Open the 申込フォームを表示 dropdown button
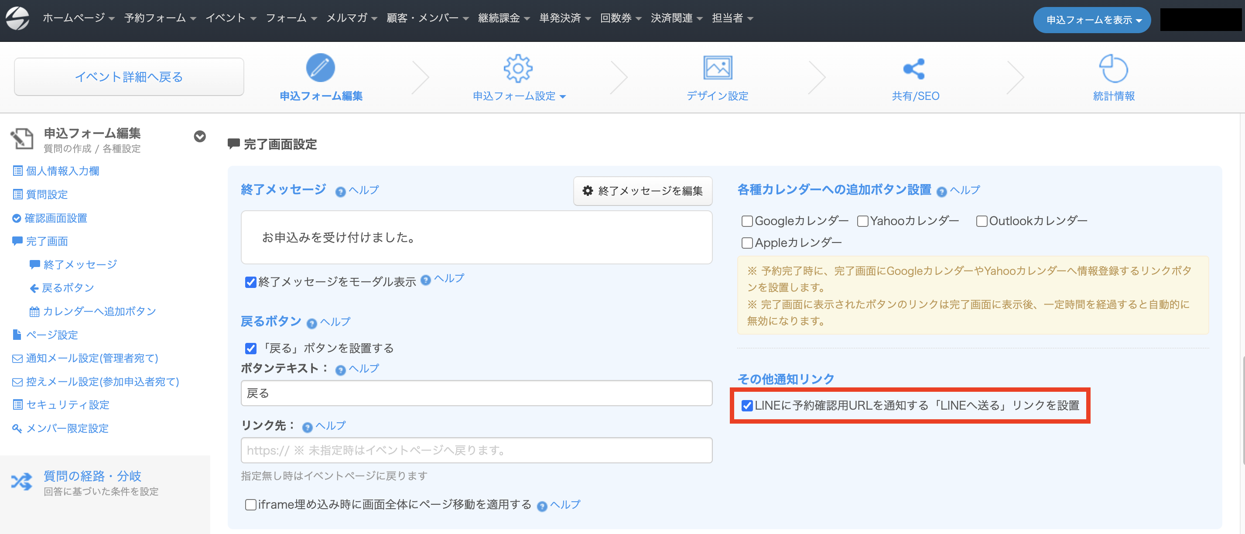The image size is (1245, 534). (1092, 20)
